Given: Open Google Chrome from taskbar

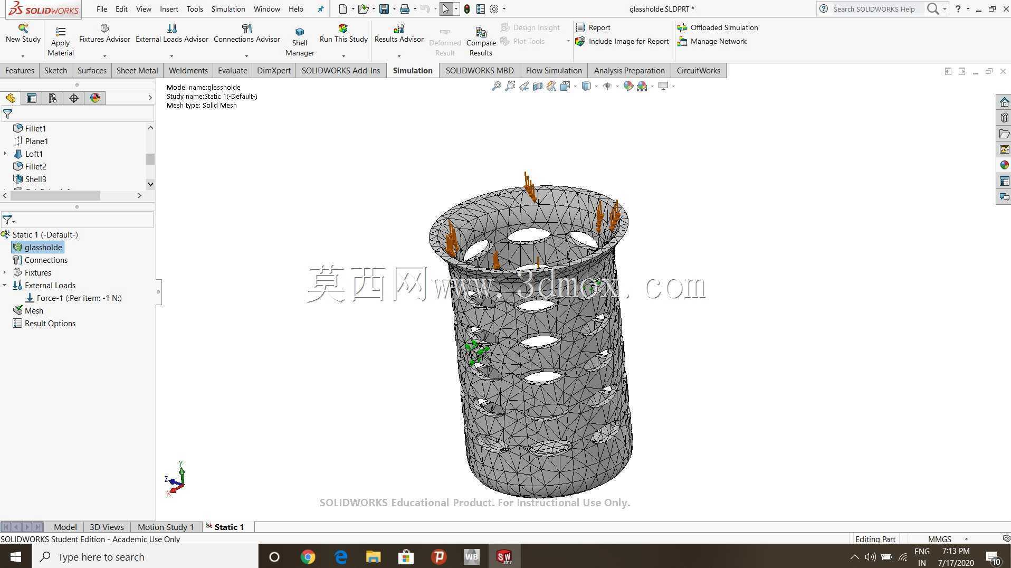Looking at the screenshot, I should (308, 557).
